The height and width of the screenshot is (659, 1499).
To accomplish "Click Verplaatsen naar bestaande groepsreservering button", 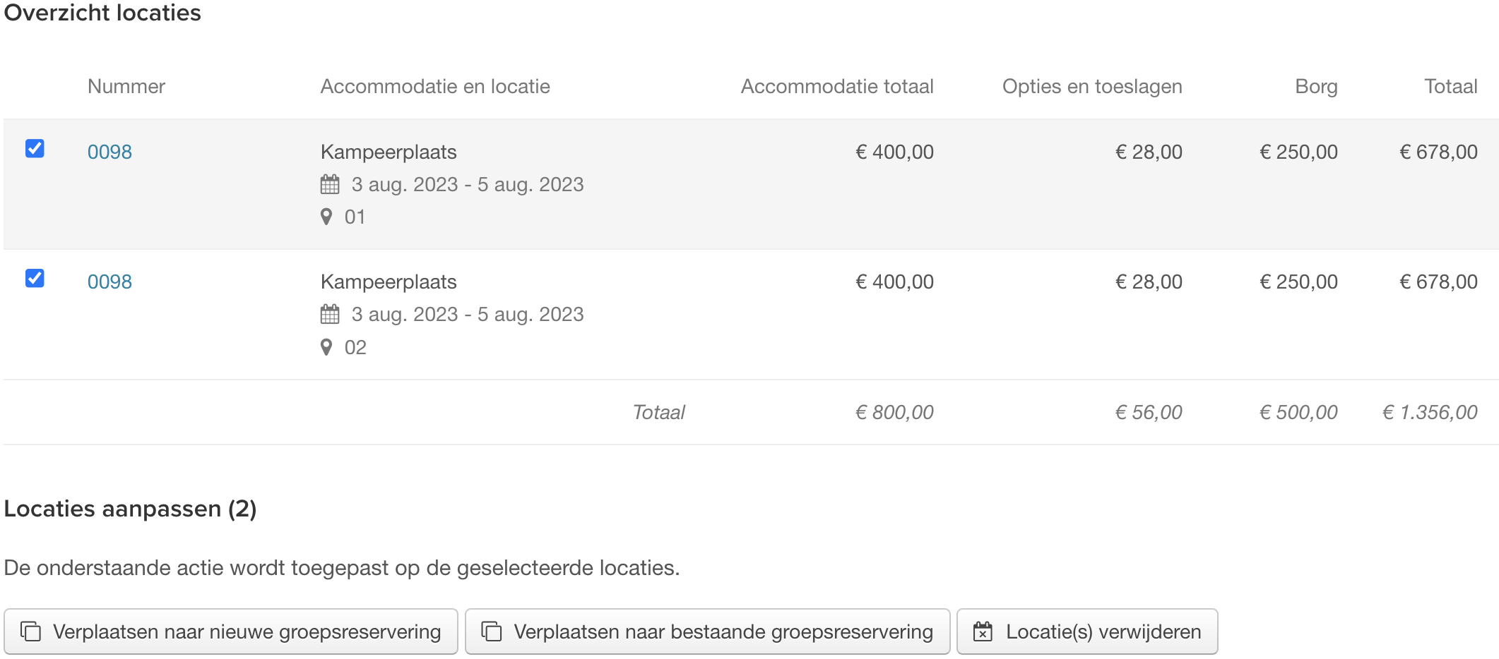I will tap(707, 631).
